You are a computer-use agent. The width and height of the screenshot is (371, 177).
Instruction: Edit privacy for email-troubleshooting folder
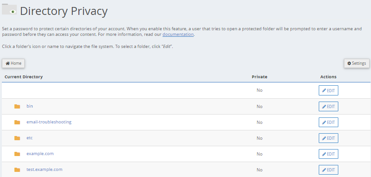click(x=329, y=122)
